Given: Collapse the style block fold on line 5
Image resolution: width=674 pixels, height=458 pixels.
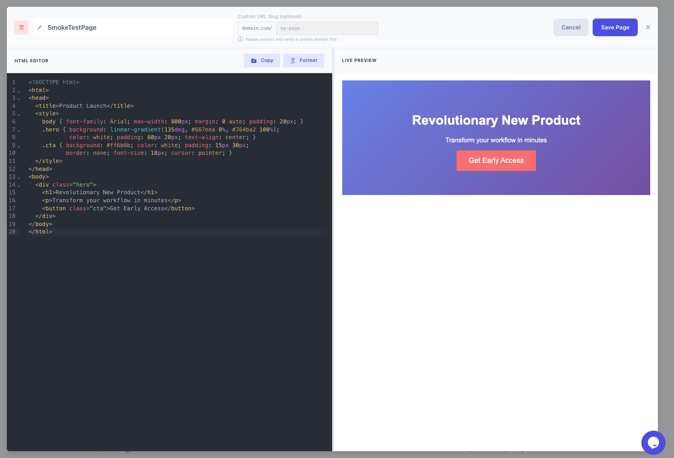Looking at the screenshot, I should click(x=19, y=114).
